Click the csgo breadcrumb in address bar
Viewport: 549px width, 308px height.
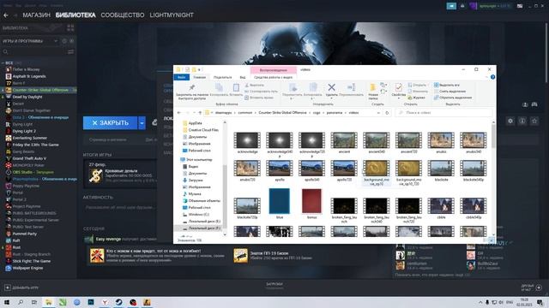317,113
